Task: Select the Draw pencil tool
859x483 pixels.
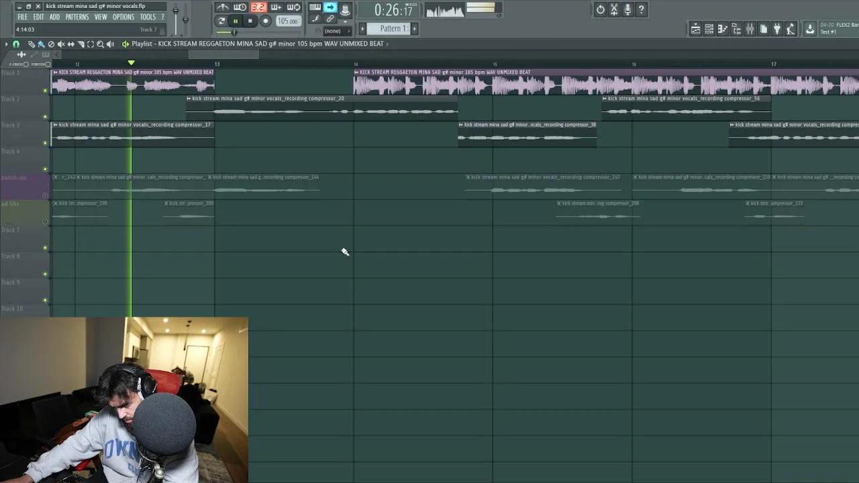Action: coord(31,44)
